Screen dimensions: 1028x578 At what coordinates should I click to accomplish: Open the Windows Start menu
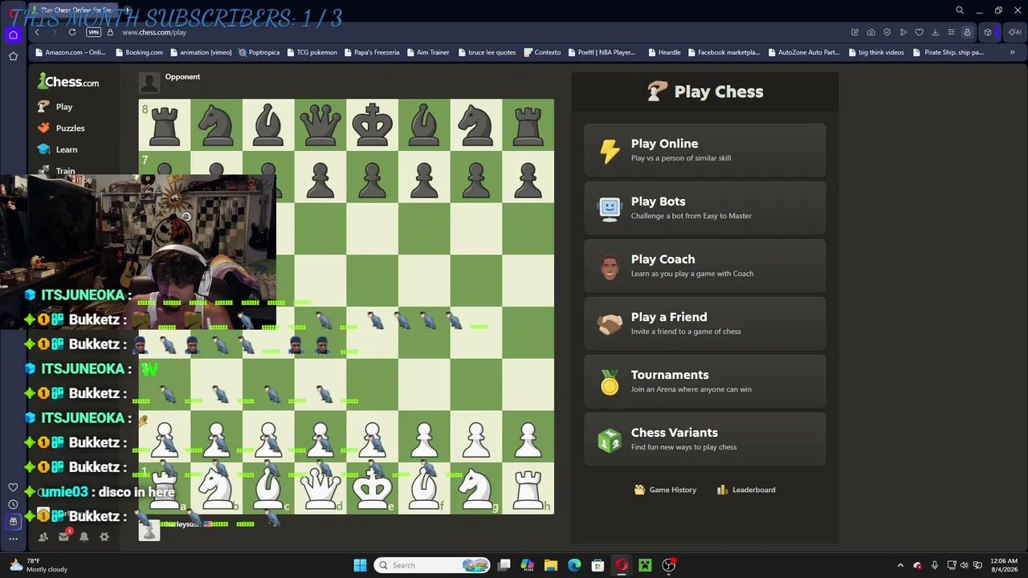pos(360,565)
